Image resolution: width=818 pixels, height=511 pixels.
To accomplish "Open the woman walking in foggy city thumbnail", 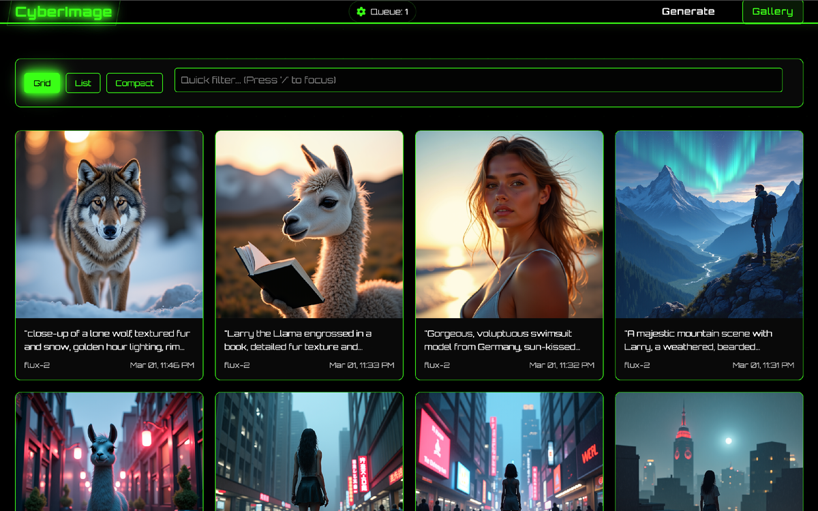I will 309,452.
